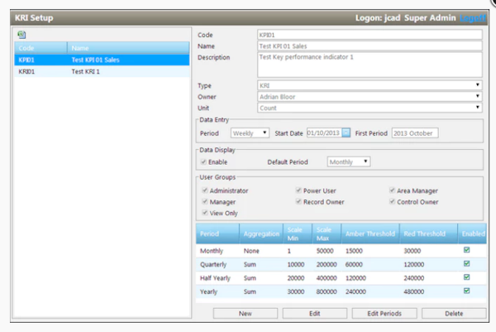This screenshot has height=332, width=496.
Task: Sort list by Name column header
Action: pyautogui.click(x=128, y=48)
